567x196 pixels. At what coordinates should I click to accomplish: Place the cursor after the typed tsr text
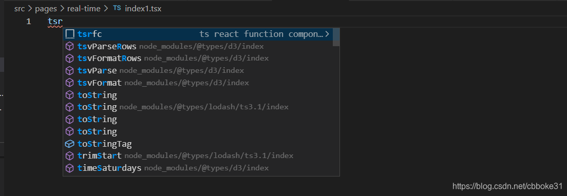point(63,22)
